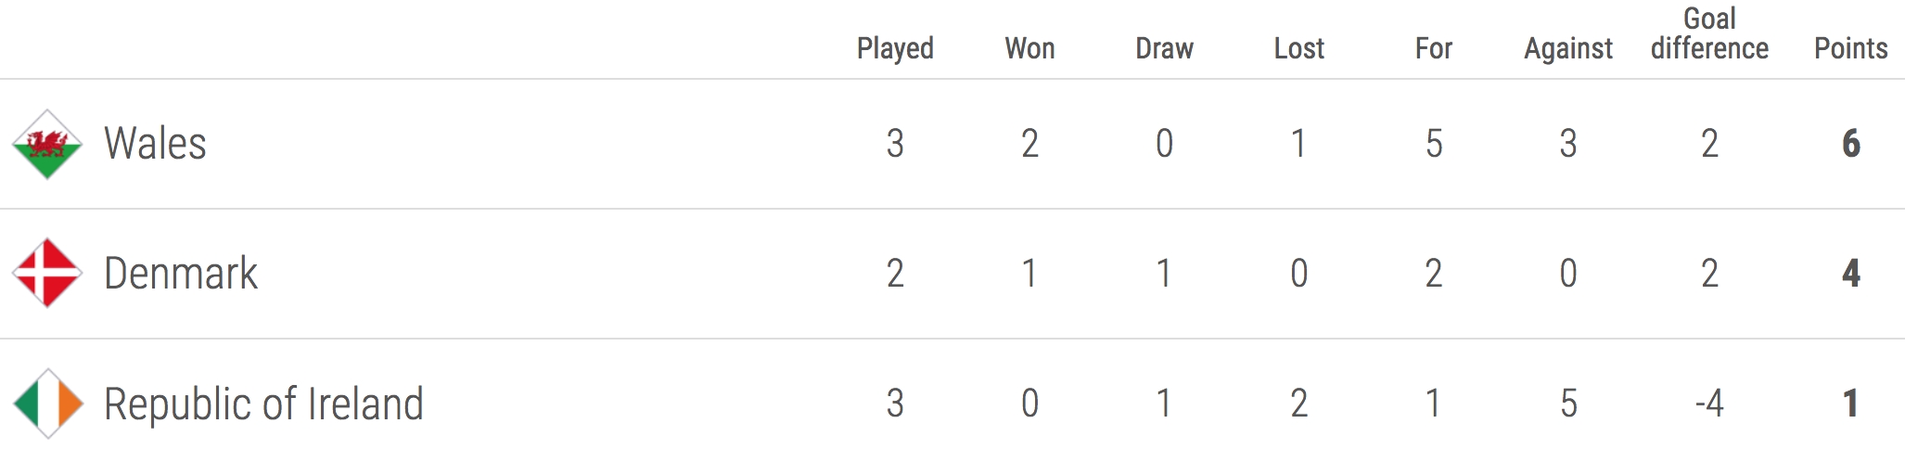Open the Denmark team link
The height and width of the screenshot is (449, 1905).
[181, 273]
